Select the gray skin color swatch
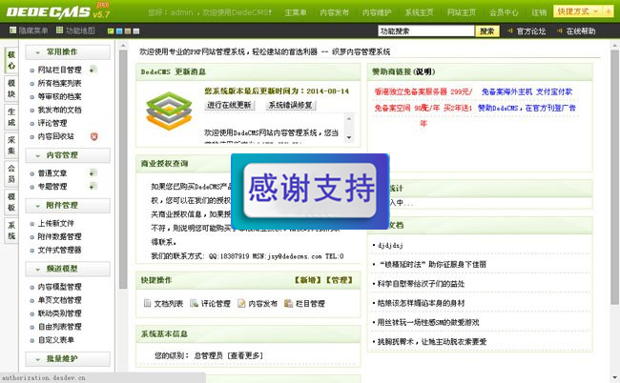 136,30
